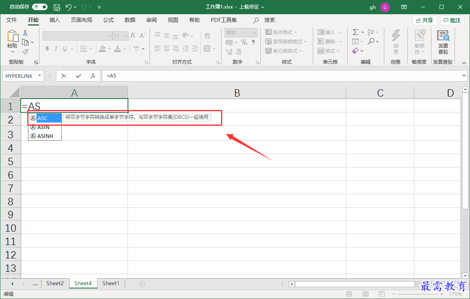Click the Merge and Center icon
The image size is (470, 299).
pos(207,49)
